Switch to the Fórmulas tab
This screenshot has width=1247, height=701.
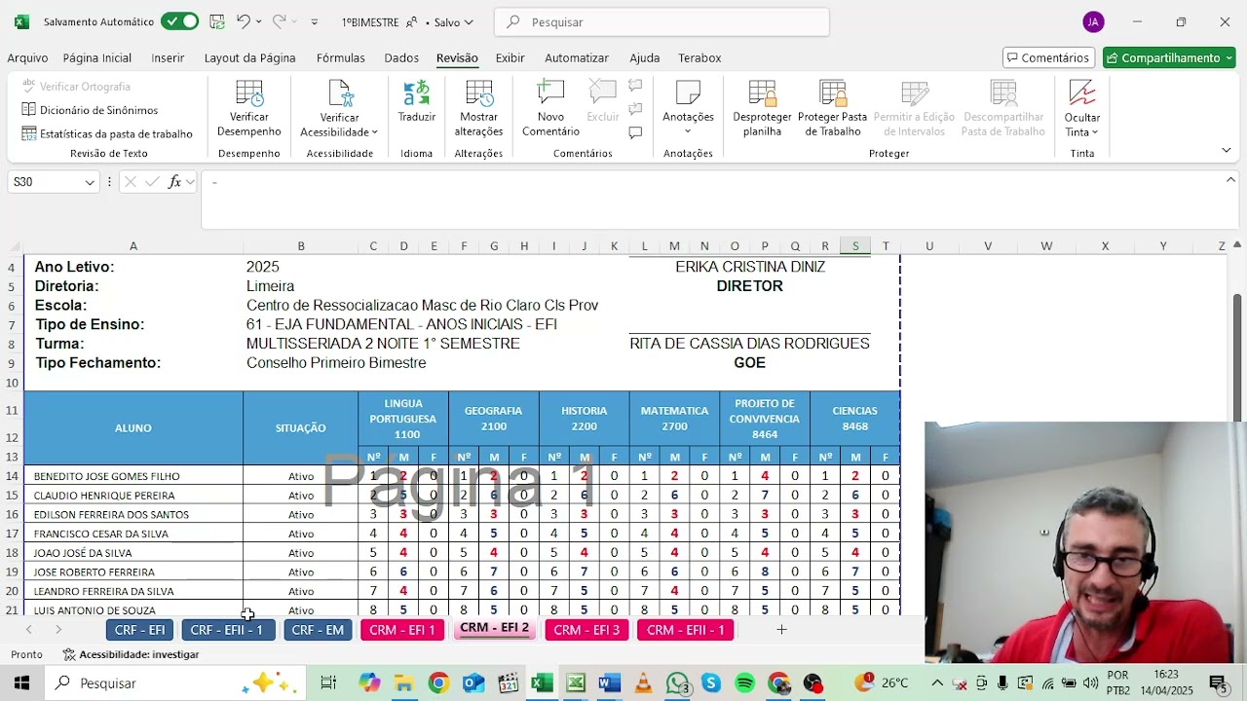[x=341, y=58]
